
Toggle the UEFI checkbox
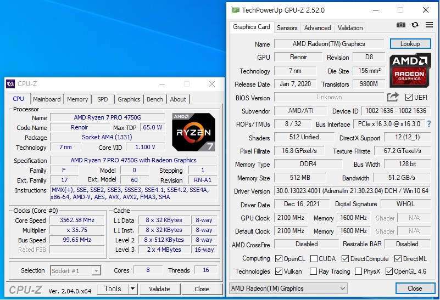(409, 98)
